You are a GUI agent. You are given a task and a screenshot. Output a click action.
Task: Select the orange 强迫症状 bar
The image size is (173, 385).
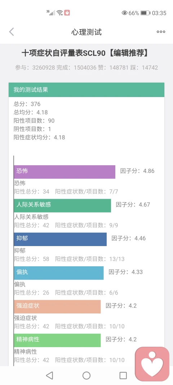tap(57, 306)
